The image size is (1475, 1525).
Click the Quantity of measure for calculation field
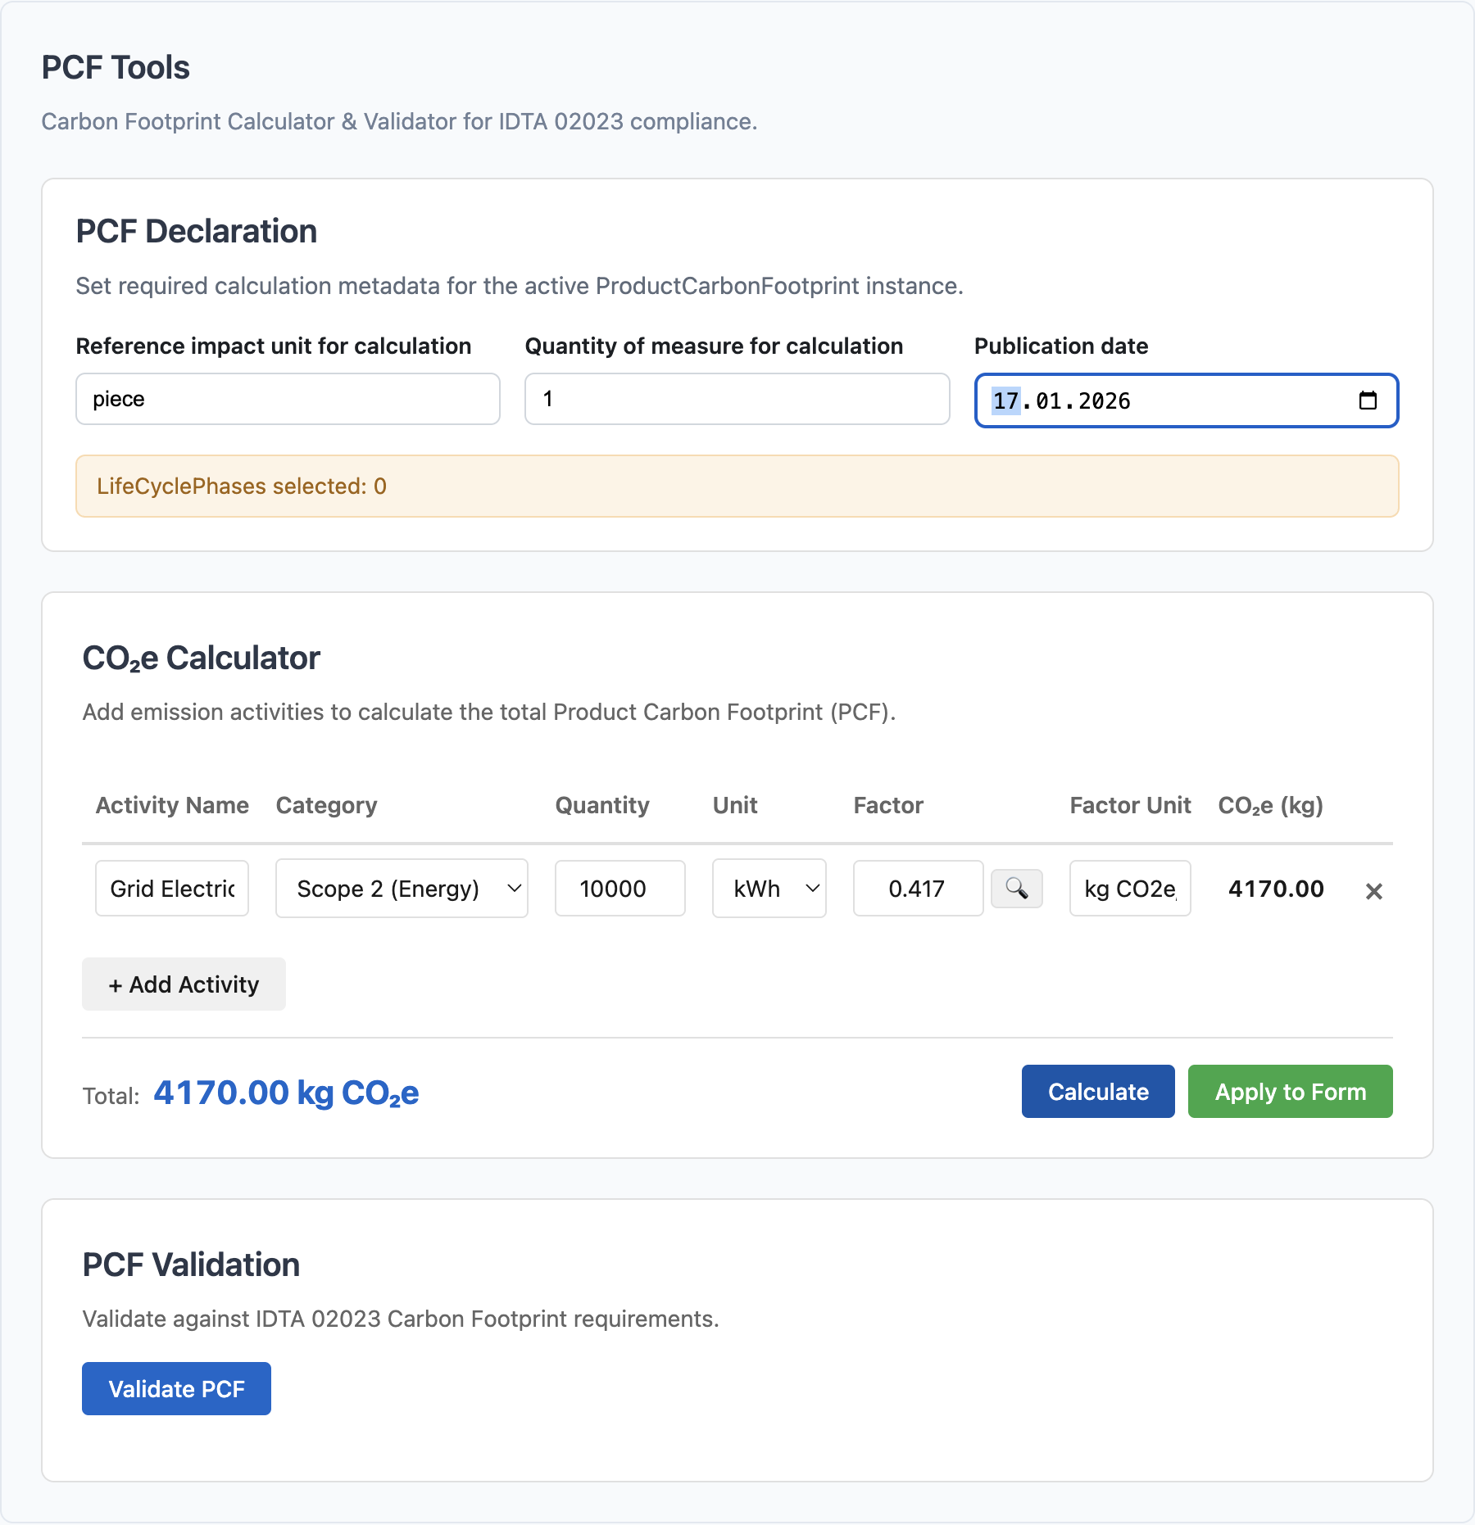[x=737, y=400]
